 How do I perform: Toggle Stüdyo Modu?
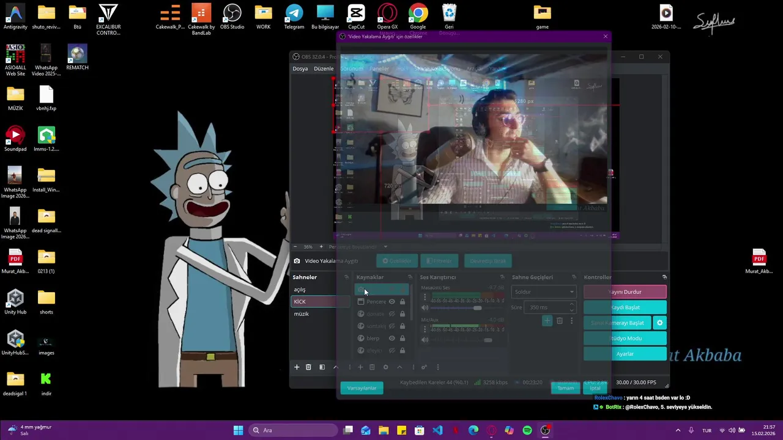[625, 338]
